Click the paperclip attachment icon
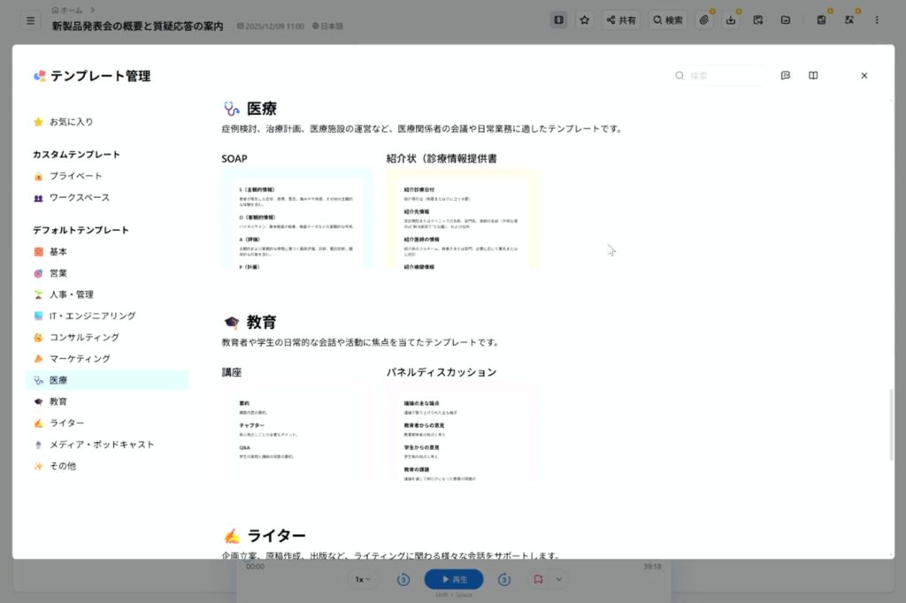This screenshot has height=603, width=906. coord(703,19)
